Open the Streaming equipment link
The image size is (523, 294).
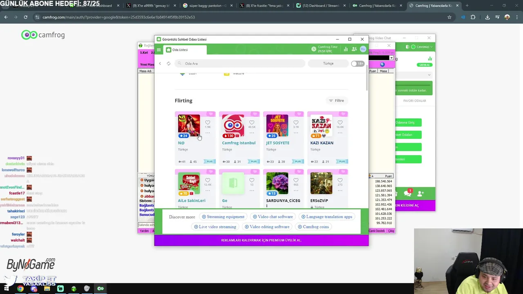[x=223, y=217]
